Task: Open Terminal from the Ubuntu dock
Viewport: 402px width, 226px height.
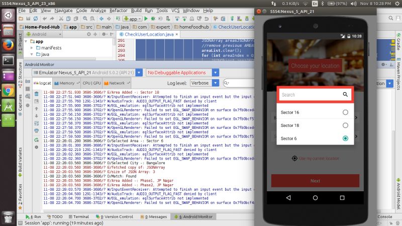Action: click(8, 60)
